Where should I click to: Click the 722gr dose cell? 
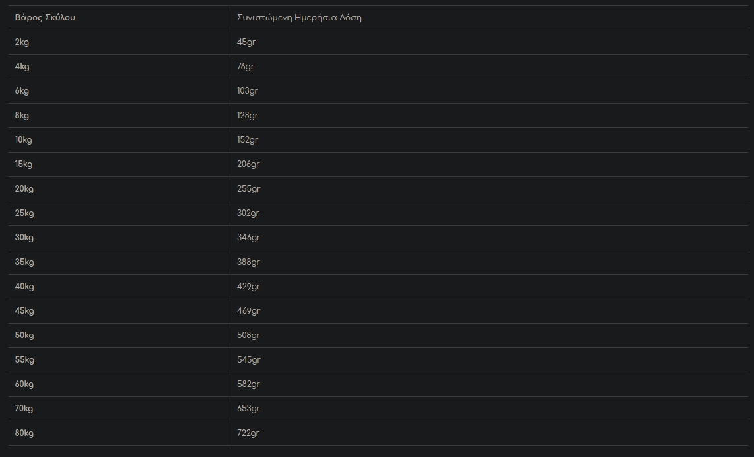click(x=248, y=433)
